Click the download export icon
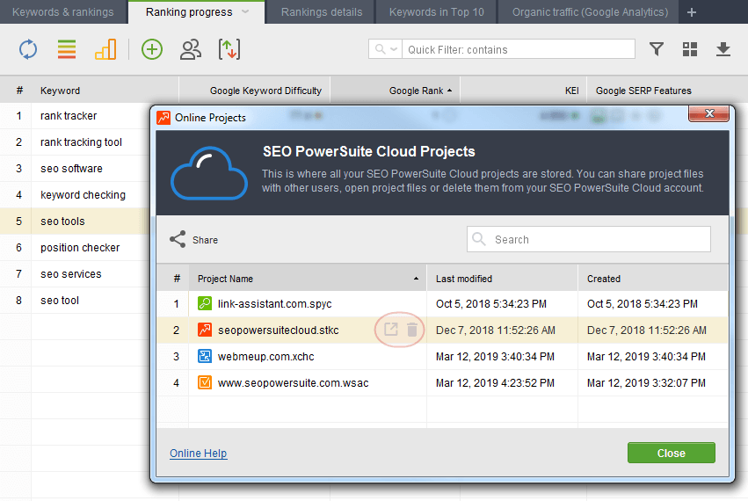This screenshot has width=748, height=501. tap(723, 49)
